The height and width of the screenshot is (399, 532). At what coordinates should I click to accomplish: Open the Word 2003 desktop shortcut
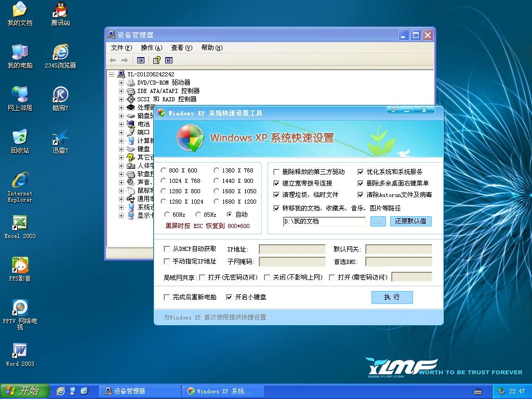click(20, 351)
